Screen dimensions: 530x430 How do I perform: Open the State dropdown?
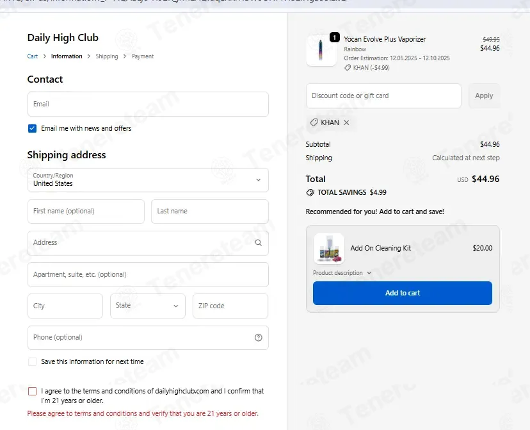pyautogui.click(x=148, y=306)
